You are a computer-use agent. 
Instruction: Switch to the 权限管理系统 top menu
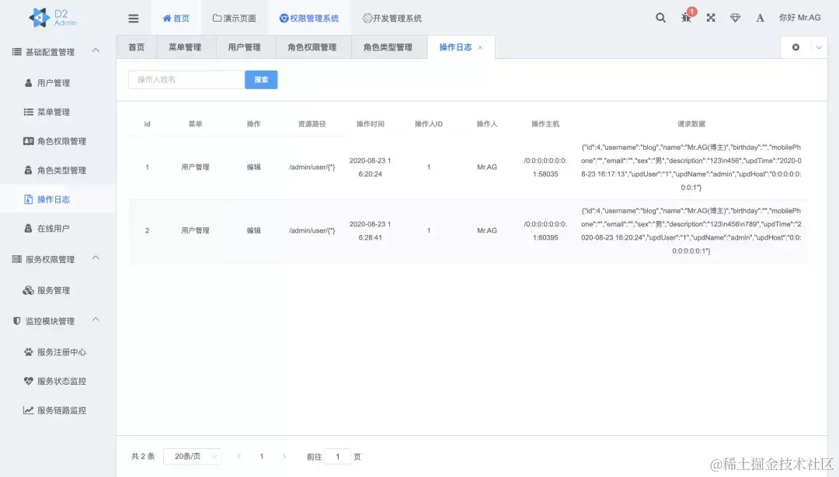[x=309, y=17]
